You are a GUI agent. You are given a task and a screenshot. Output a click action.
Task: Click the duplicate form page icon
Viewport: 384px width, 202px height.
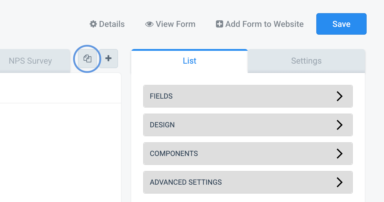pos(87,59)
